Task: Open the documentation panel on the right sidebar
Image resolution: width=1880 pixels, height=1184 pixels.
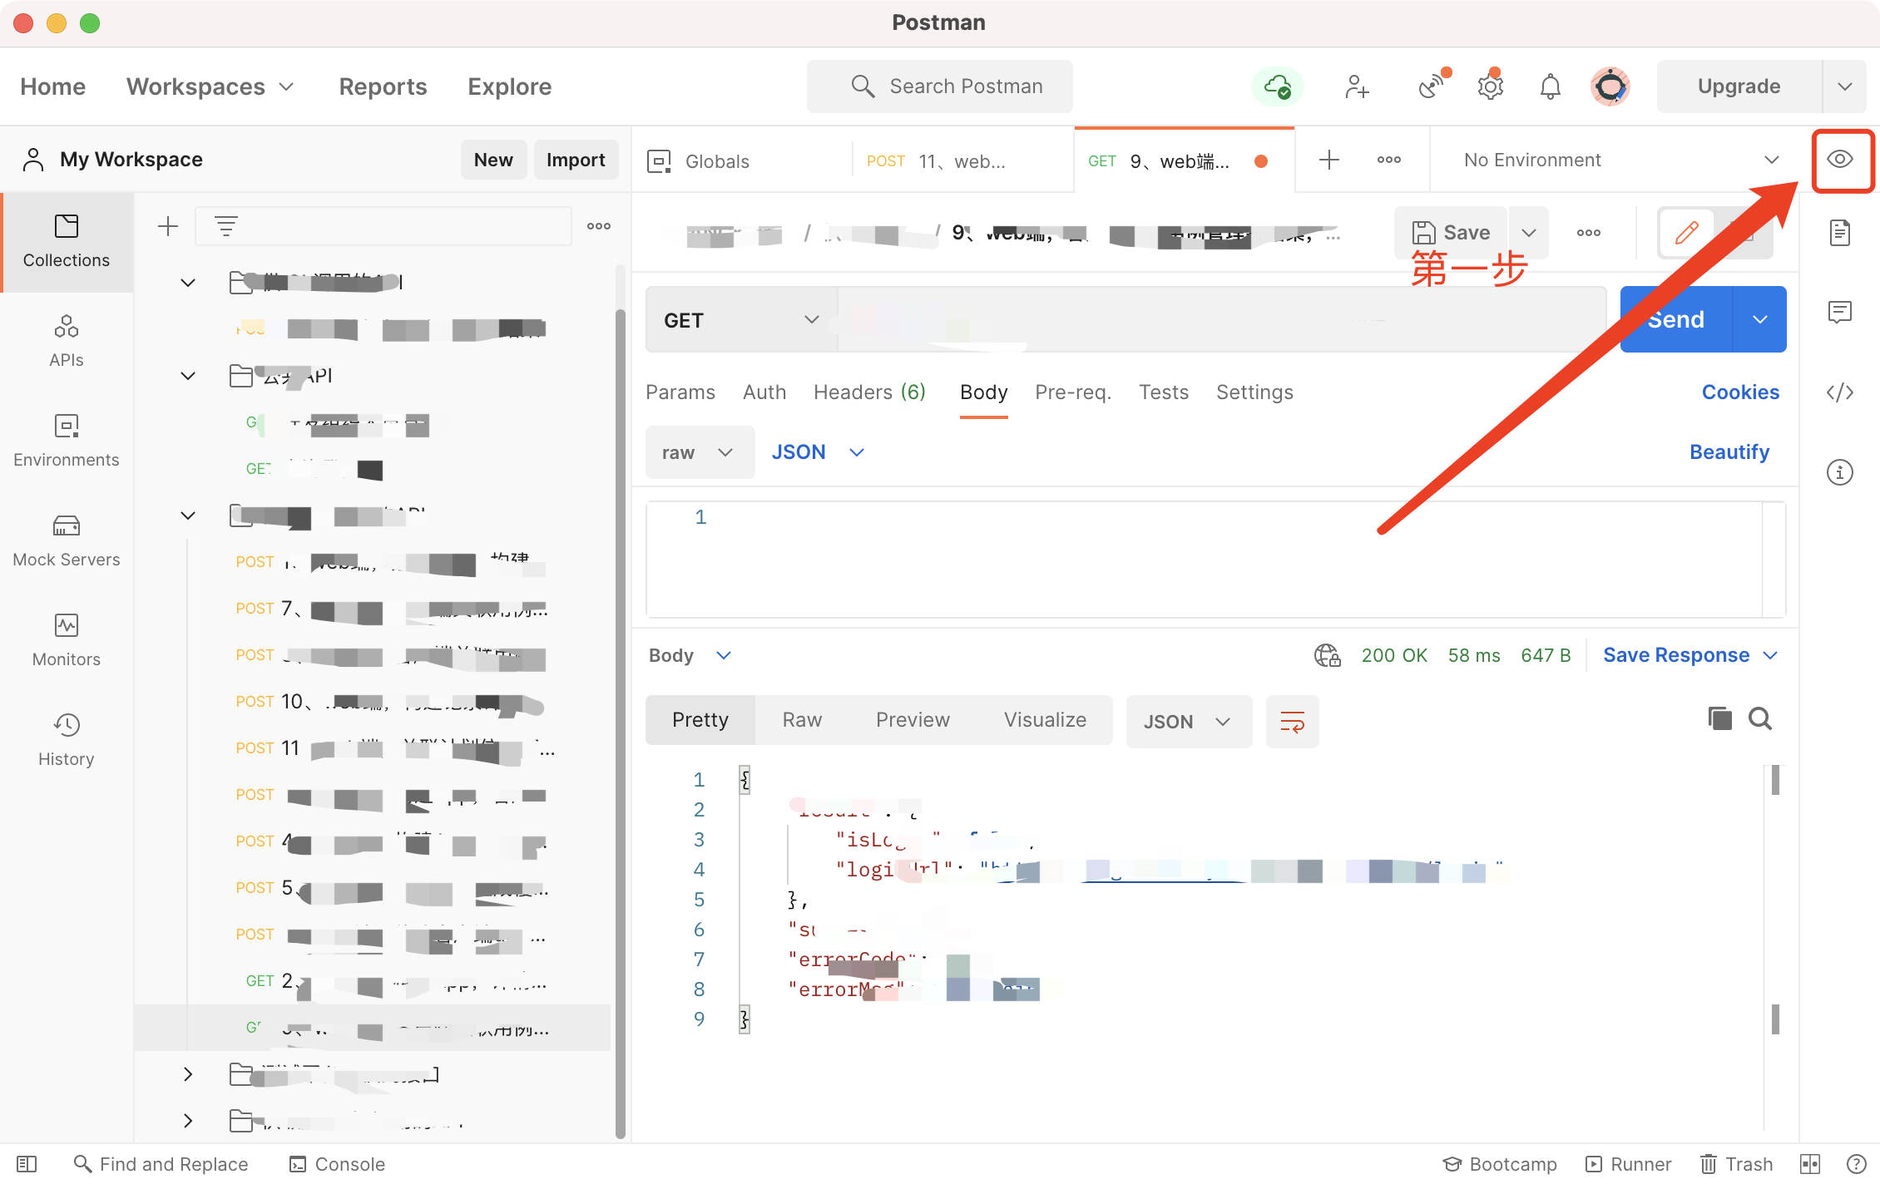Action: 1840,233
